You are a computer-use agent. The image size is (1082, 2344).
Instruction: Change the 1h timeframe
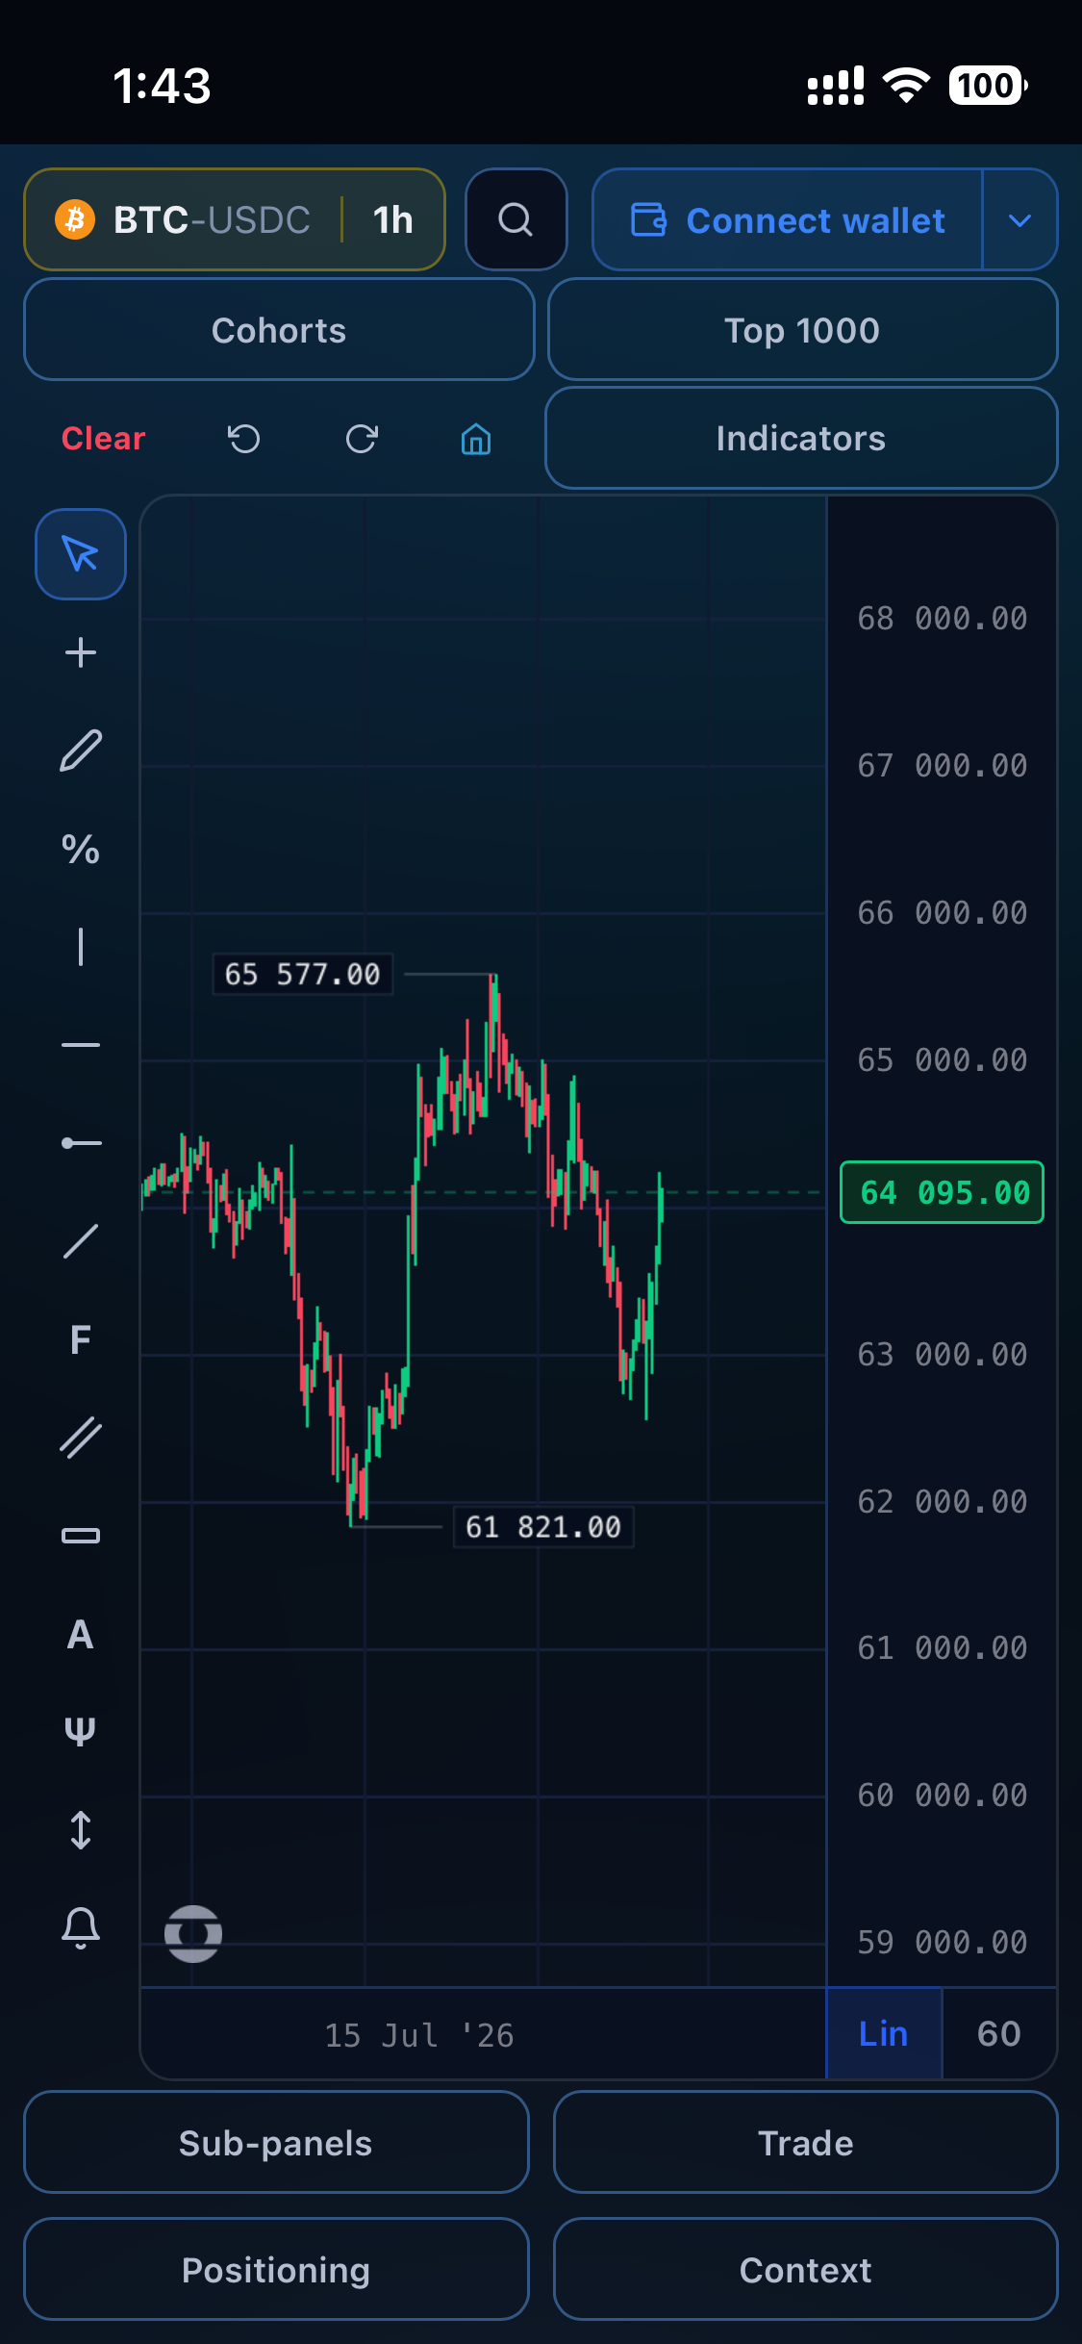coord(393,220)
